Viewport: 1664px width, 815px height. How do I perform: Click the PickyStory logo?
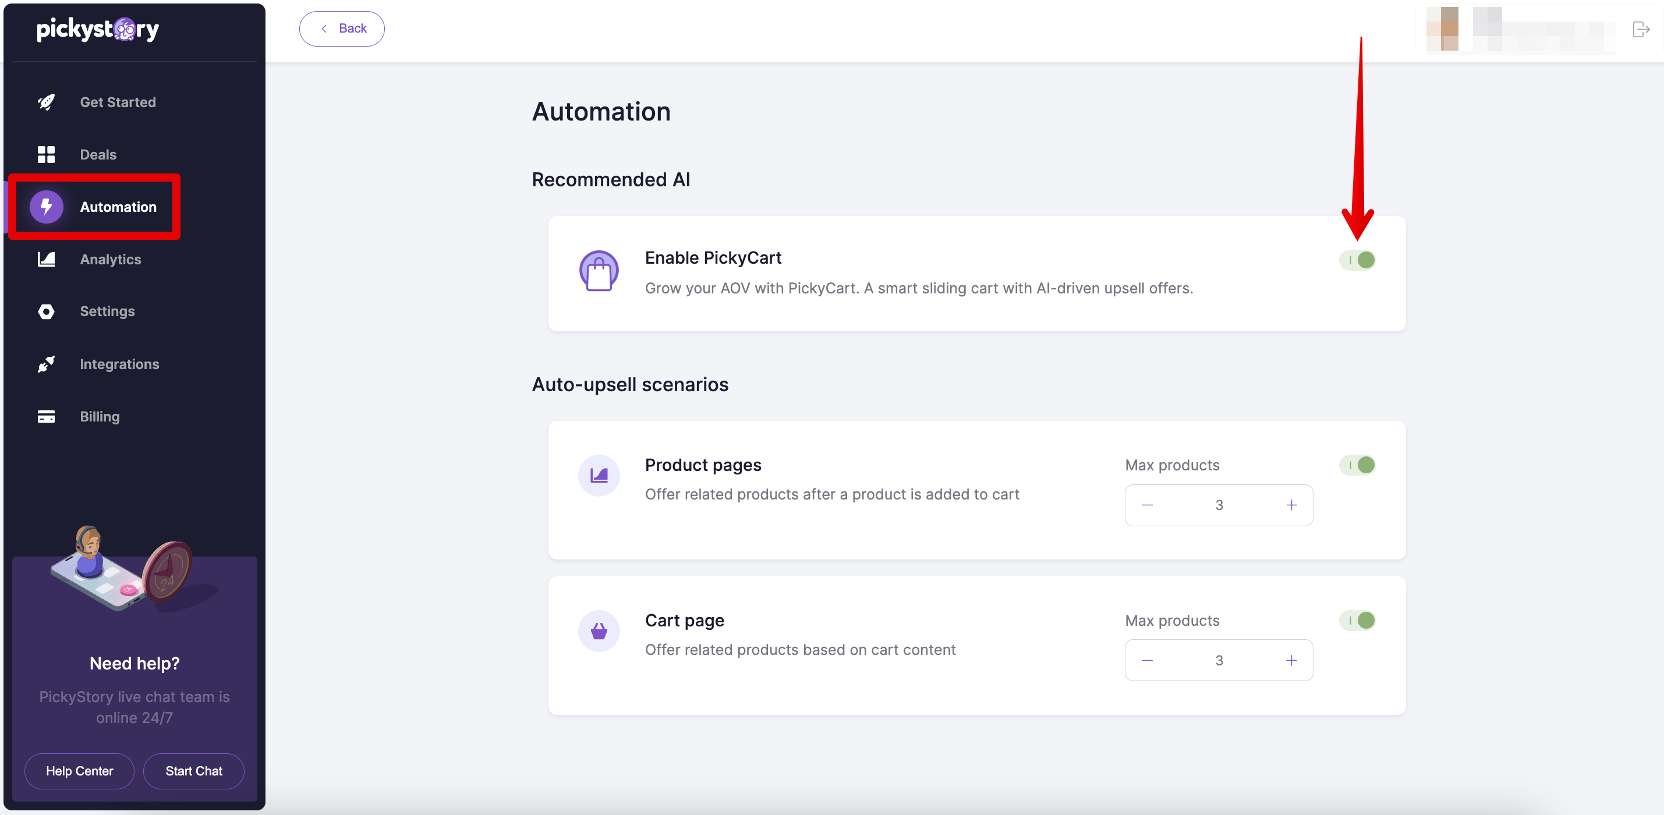[98, 29]
